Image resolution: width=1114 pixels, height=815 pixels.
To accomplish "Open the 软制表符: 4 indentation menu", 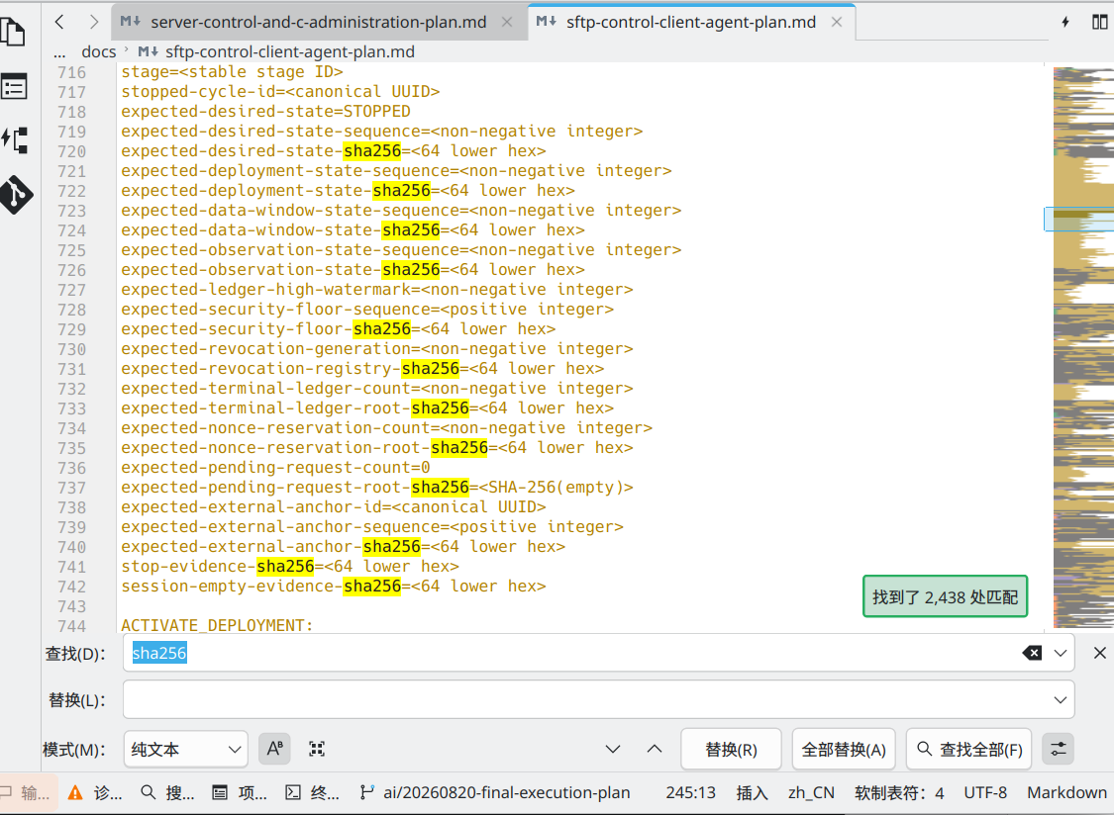I will [899, 792].
